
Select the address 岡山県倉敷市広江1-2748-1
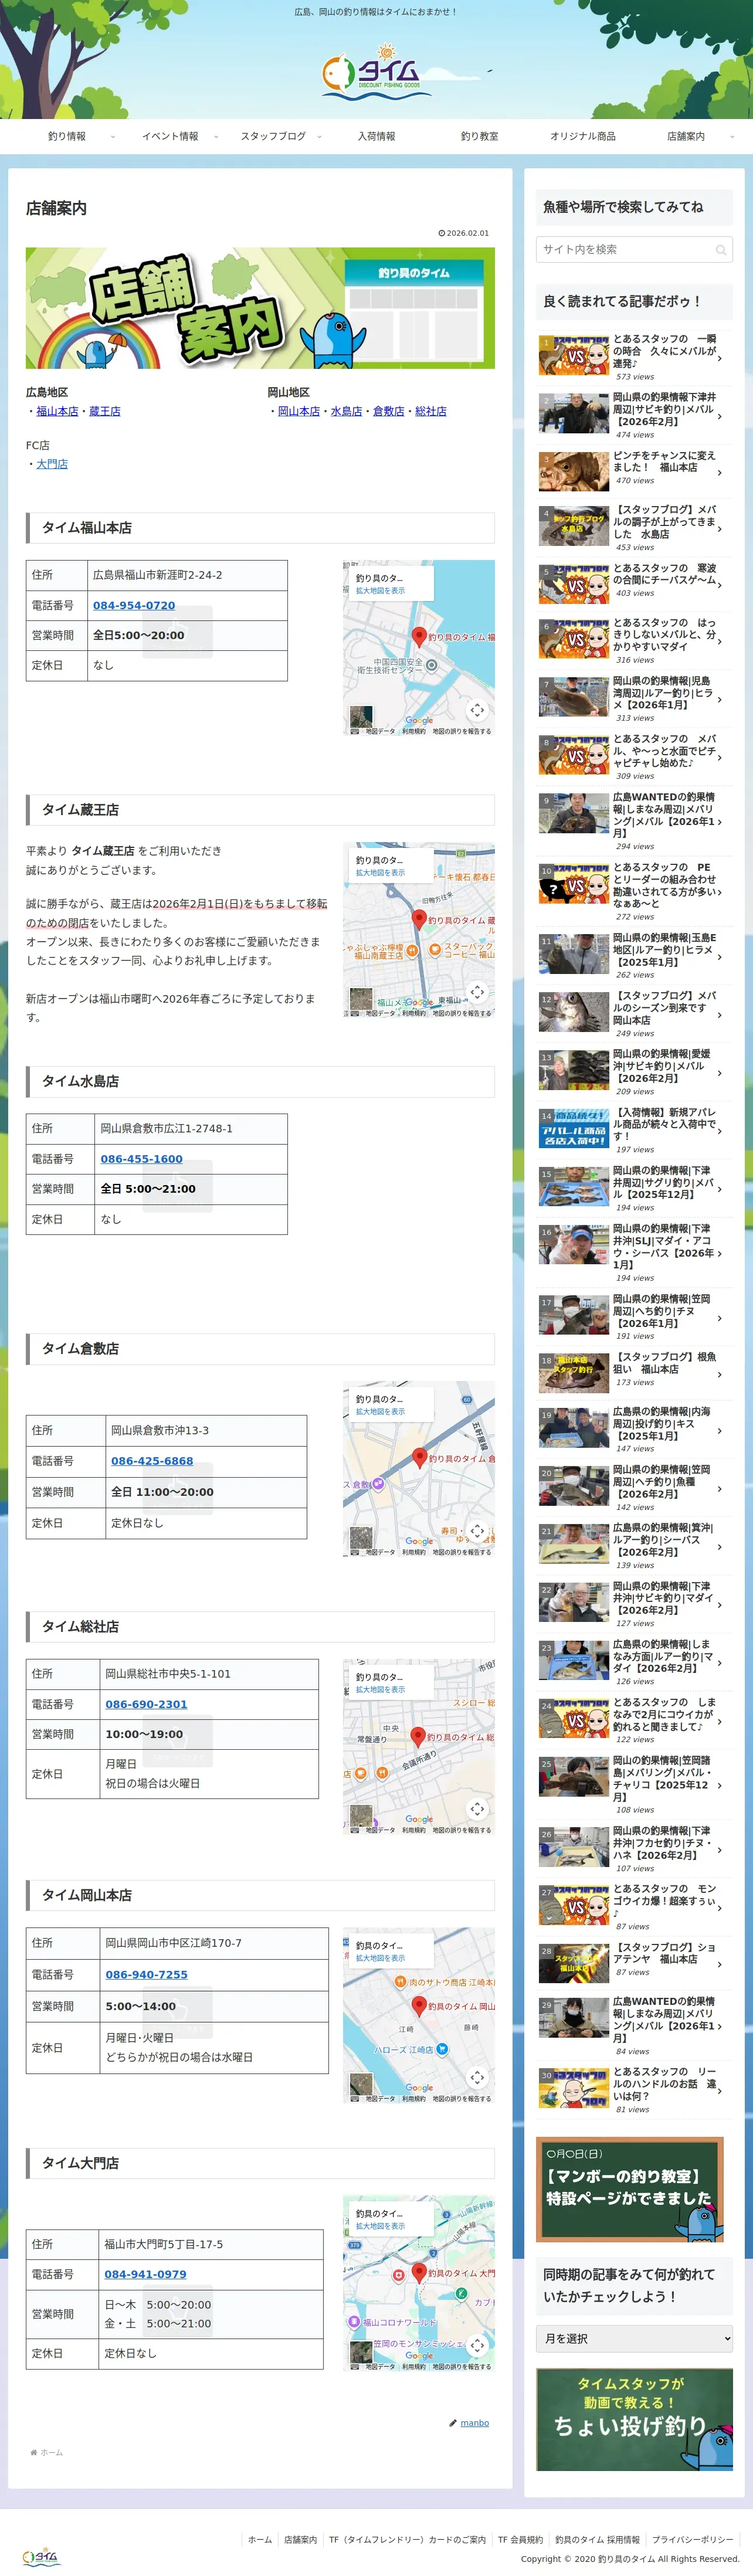[x=166, y=1128]
